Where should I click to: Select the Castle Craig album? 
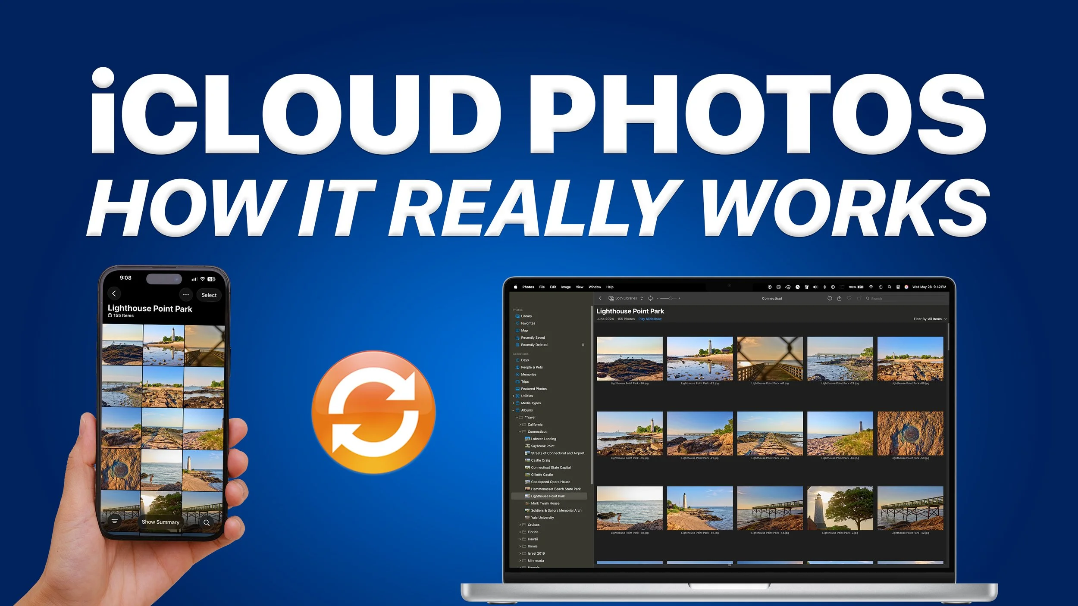[538, 460]
